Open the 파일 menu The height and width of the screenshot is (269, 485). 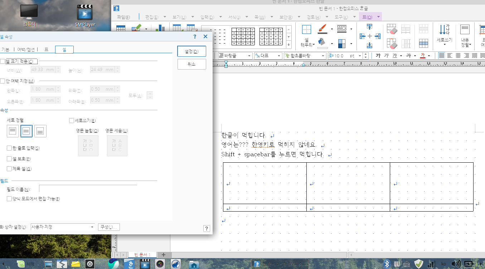(x=123, y=17)
